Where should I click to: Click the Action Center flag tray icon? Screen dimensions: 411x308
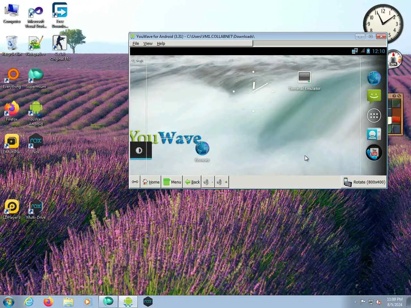click(x=363, y=302)
